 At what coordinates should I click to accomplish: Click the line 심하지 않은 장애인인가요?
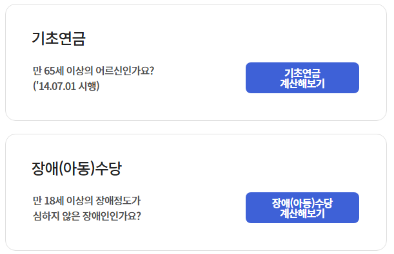(87, 216)
